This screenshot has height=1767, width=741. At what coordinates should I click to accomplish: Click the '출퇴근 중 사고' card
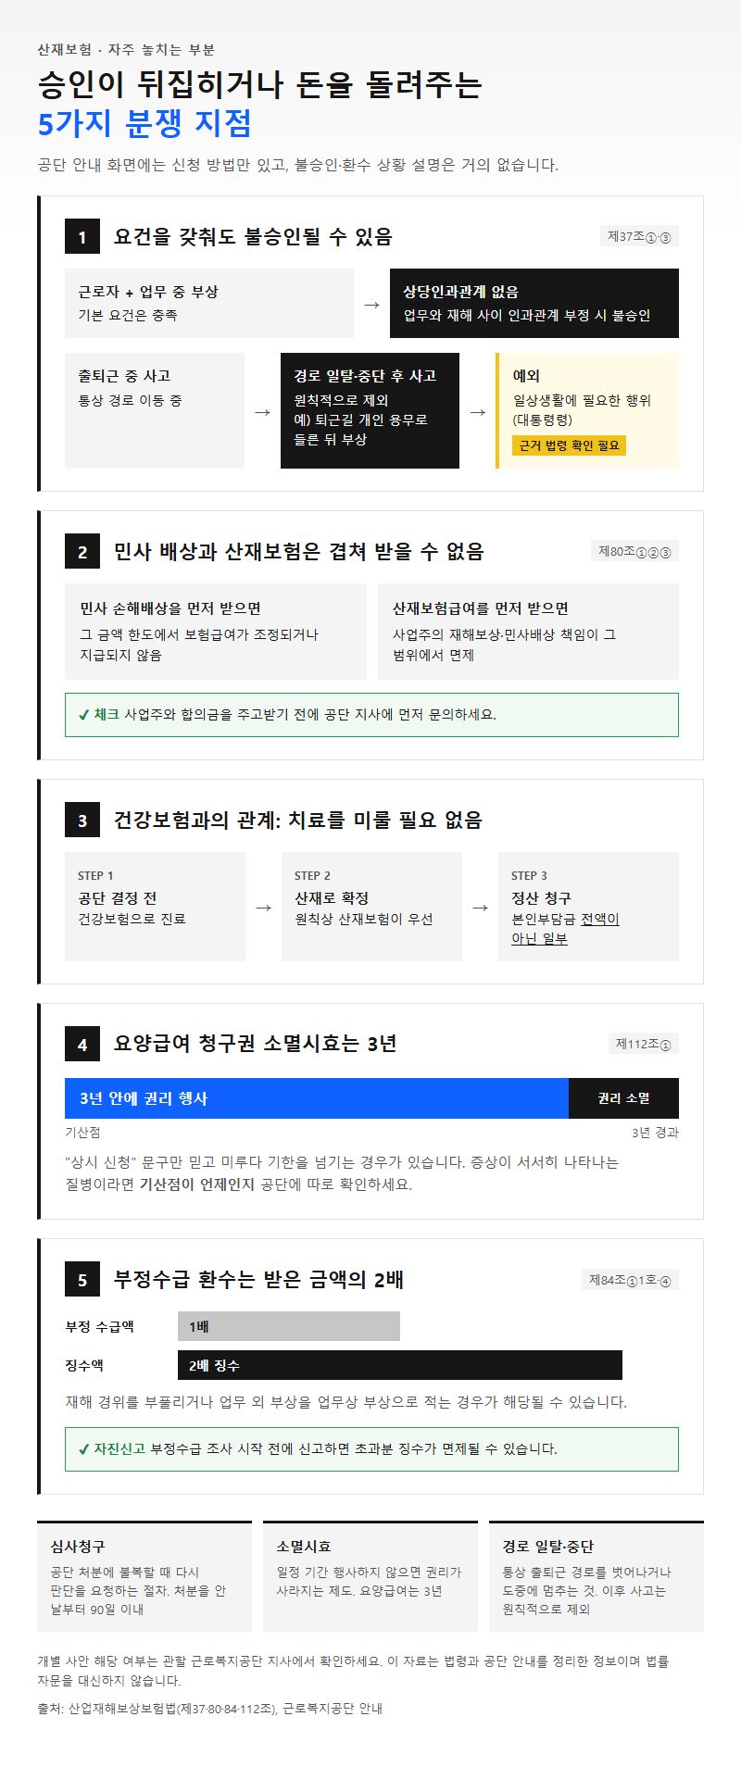point(155,410)
